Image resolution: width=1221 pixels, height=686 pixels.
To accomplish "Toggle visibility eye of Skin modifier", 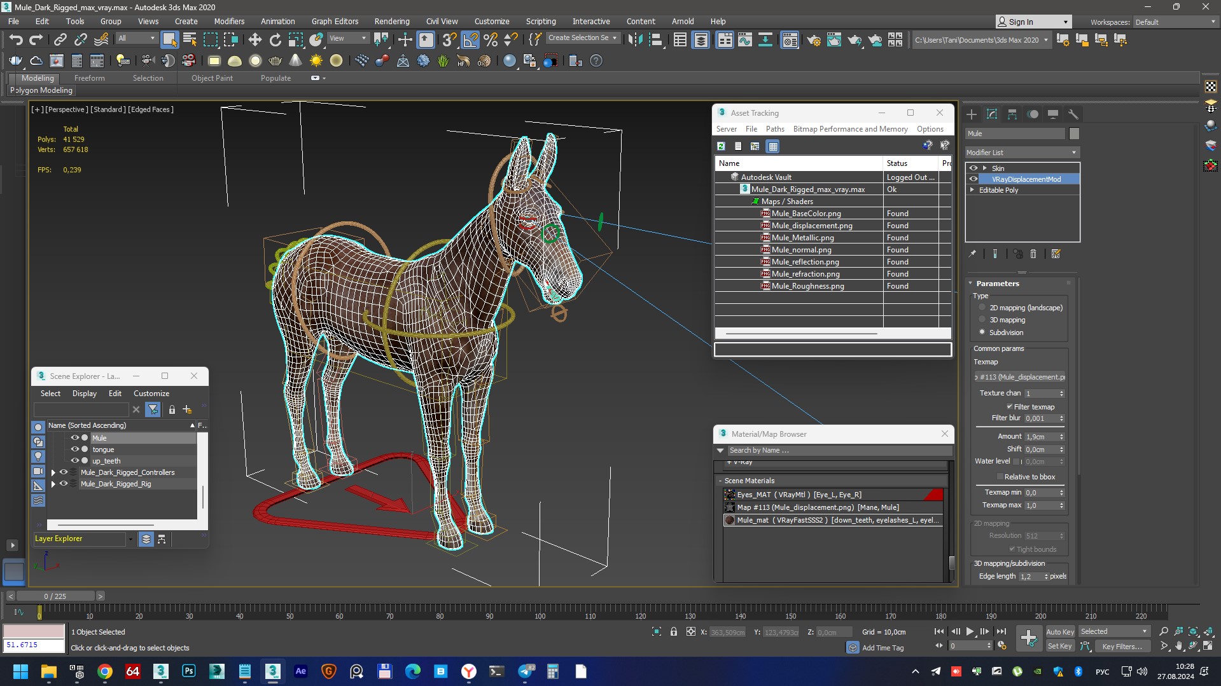I will [973, 168].
